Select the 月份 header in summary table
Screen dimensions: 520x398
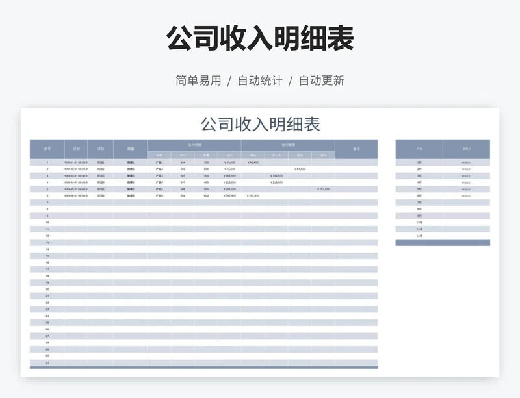tap(419, 149)
